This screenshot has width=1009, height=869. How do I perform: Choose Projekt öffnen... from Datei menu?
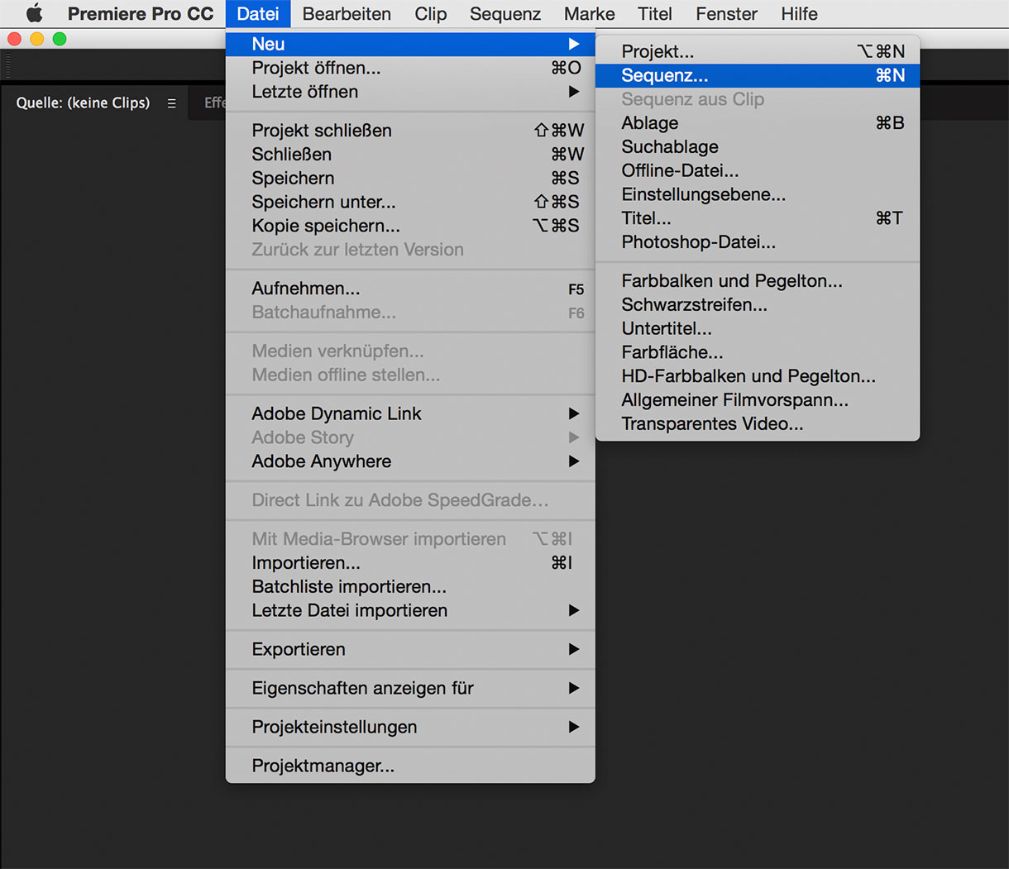pos(410,68)
